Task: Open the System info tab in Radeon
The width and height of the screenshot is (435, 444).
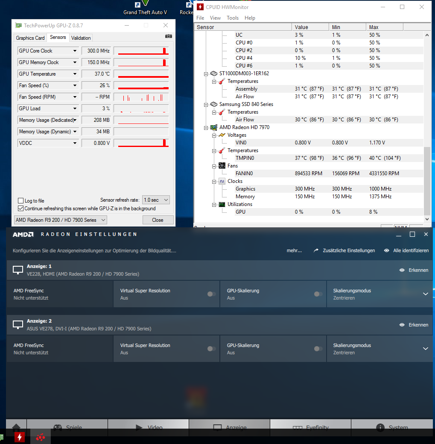Action: (392, 428)
